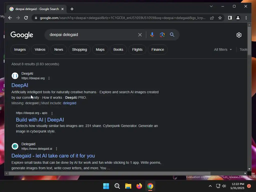The width and height of the screenshot is (256, 192).
Task: Open Delegaid - let AI take care link
Action: (x=53, y=156)
